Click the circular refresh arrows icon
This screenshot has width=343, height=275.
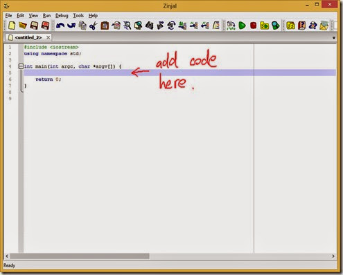[171, 26]
